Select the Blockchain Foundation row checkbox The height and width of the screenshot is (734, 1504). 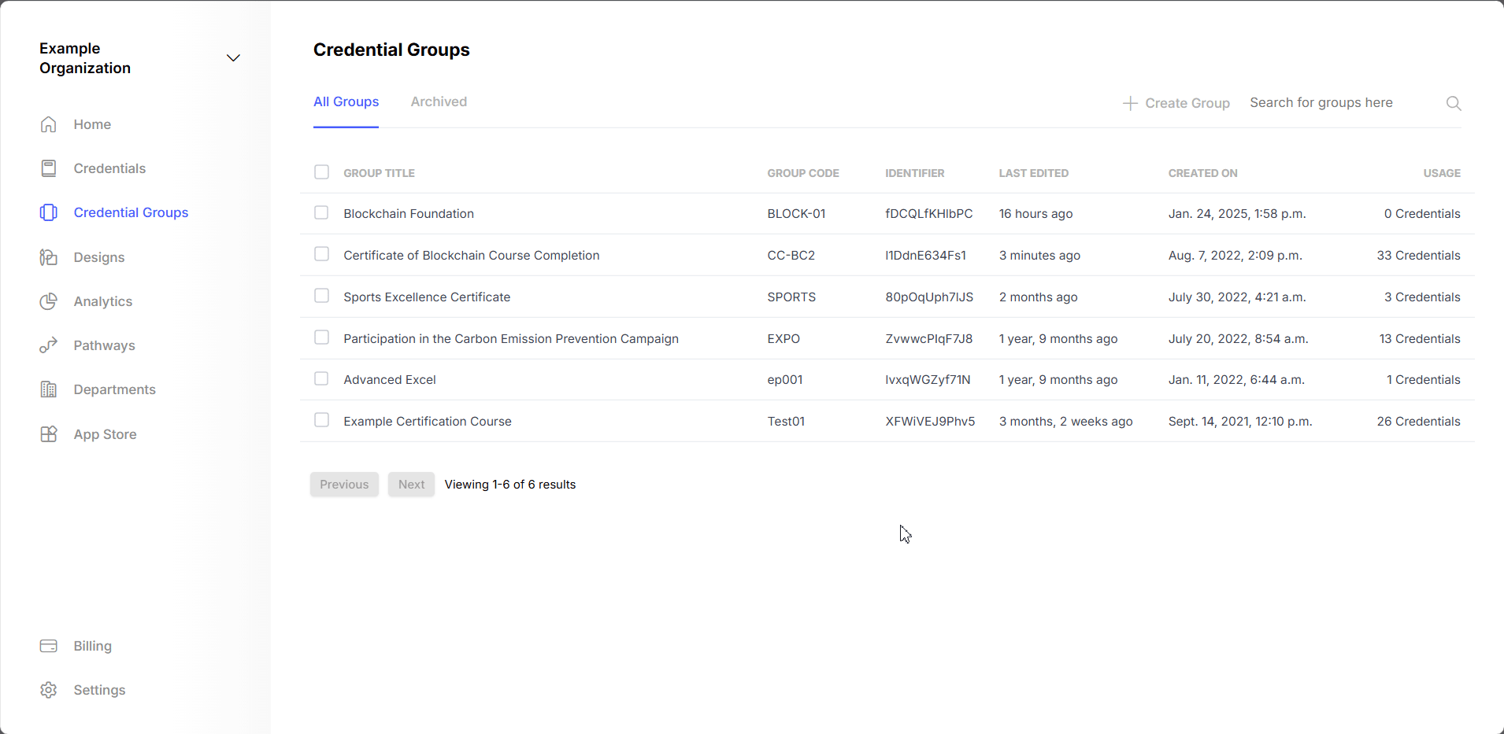(x=321, y=212)
